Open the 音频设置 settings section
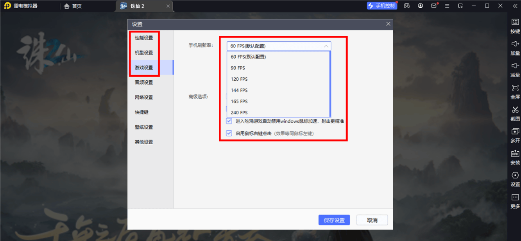Screen dimensions: 521x241 point(144,83)
